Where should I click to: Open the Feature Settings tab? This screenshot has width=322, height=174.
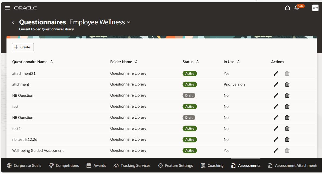point(175,166)
